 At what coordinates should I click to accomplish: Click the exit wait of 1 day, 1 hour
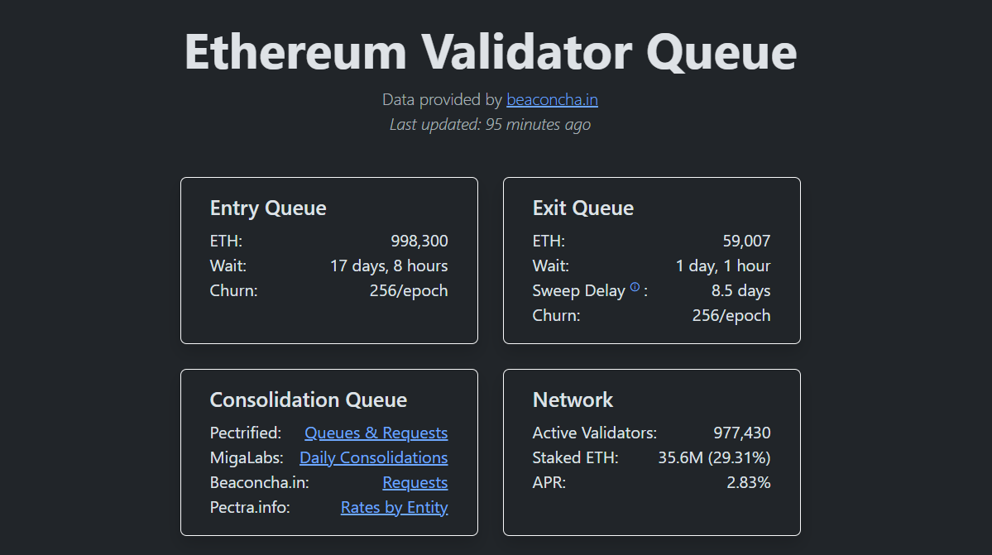723,266
